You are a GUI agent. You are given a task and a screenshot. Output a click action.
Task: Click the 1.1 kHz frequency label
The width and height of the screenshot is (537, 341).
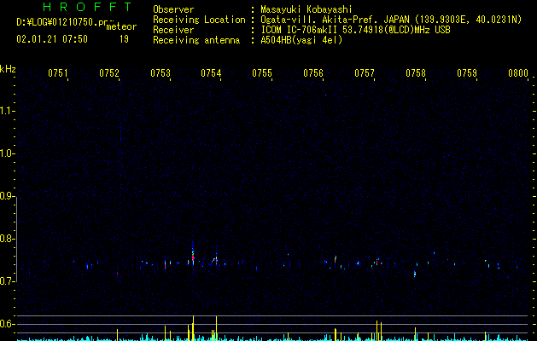[x=8, y=111]
